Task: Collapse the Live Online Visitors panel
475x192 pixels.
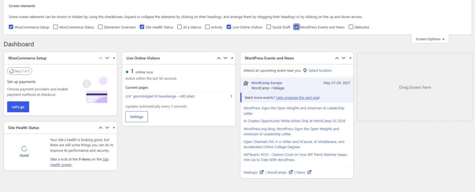Action: click(x=232, y=58)
